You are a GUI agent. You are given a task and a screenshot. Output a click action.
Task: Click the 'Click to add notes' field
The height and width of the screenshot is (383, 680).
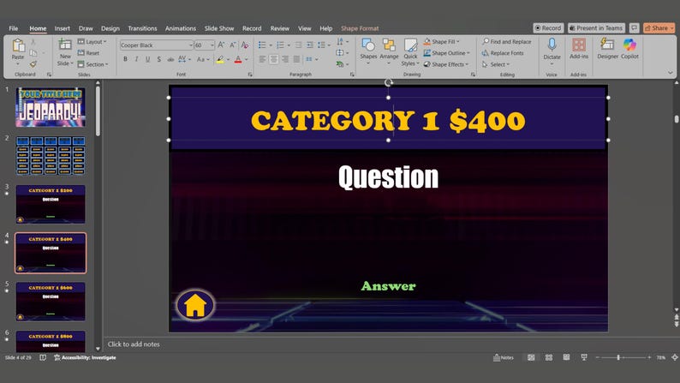134,344
